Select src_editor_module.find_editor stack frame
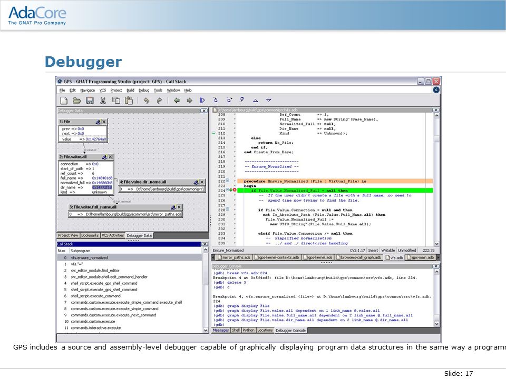Image resolution: width=506 pixels, height=379 pixels. (x=130, y=271)
